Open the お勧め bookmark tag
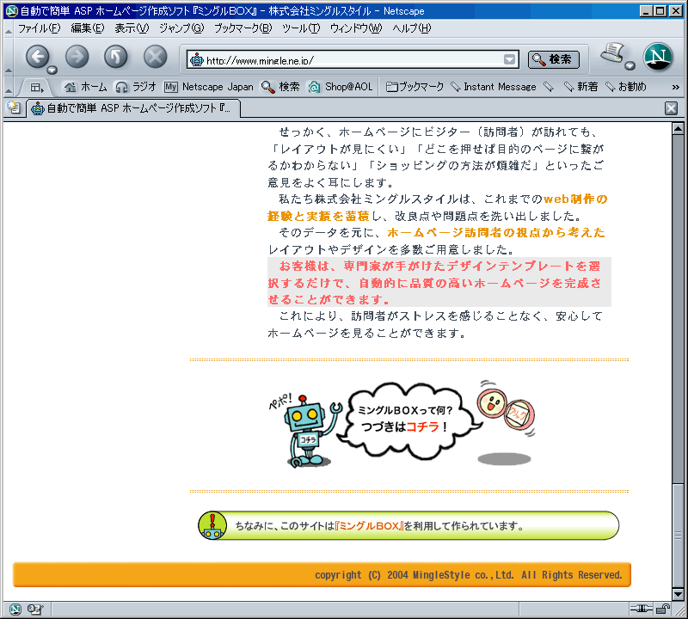 pos(626,87)
